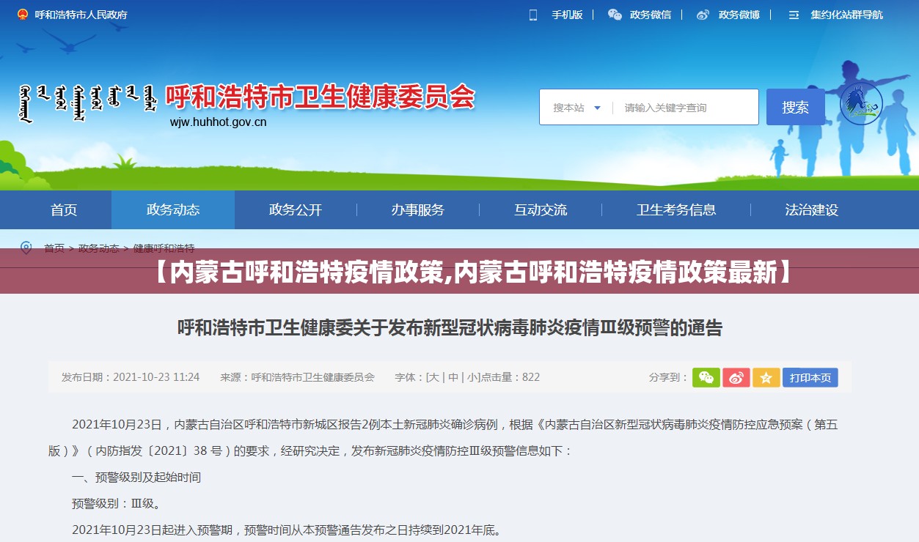Set font size to 大
This screenshot has height=542, width=919.
point(433,377)
